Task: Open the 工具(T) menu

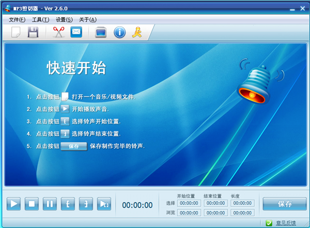Action: coord(40,20)
